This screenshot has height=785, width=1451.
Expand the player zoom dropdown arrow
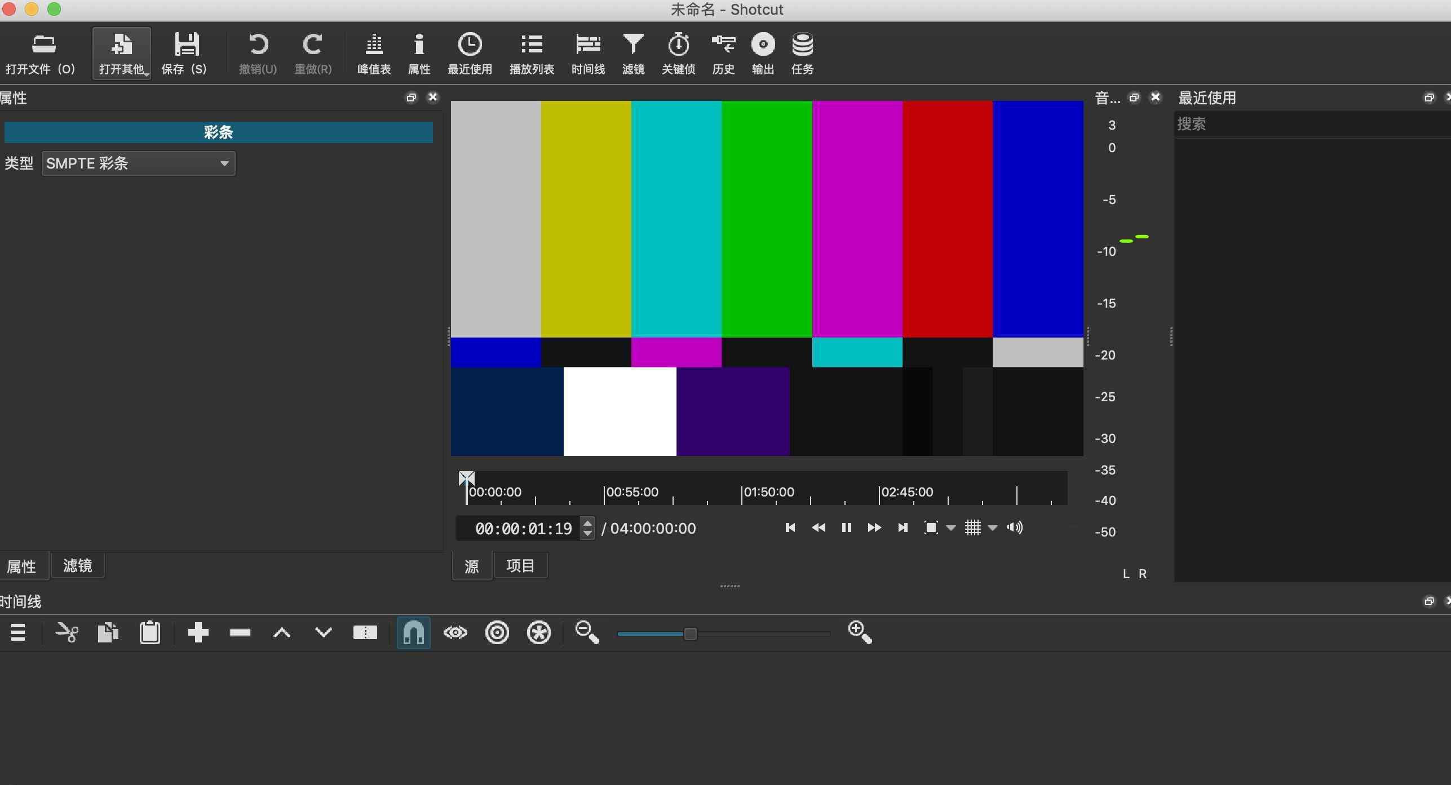(x=951, y=529)
